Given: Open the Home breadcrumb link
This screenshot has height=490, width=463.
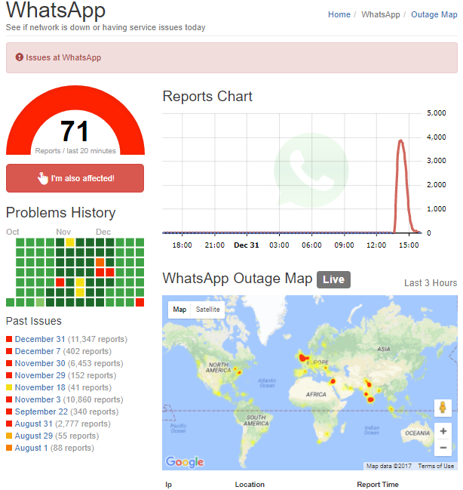Looking at the screenshot, I should pos(339,14).
